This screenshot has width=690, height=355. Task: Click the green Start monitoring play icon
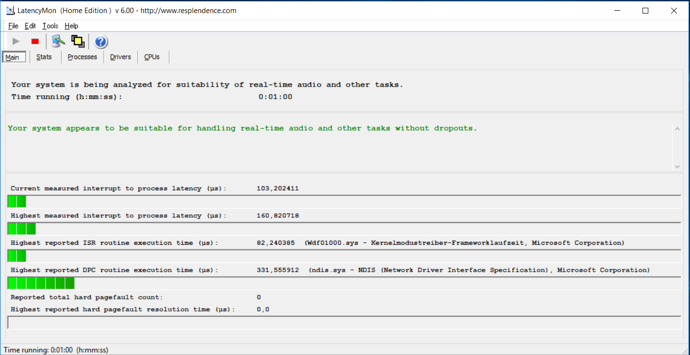(x=16, y=42)
